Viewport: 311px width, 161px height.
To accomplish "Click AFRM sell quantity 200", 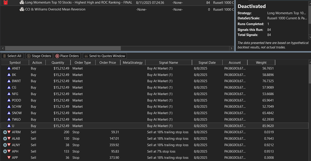I will pos(66,132).
